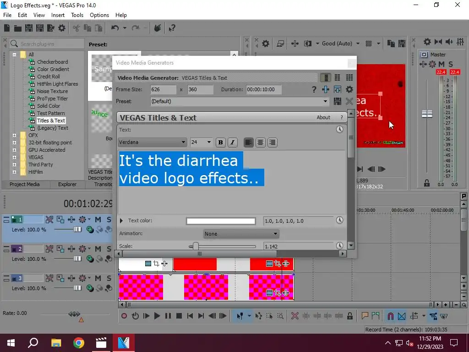
Task: Open the Options menu
Action: [99, 15]
